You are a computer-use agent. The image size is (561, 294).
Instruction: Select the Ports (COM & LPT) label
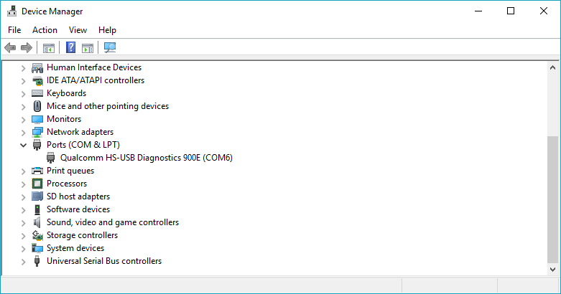pyautogui.click(x=83, y=145)
